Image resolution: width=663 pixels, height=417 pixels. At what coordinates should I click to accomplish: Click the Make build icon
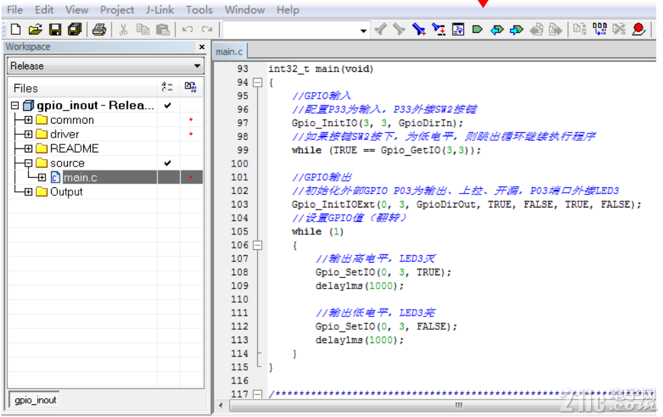600,29
